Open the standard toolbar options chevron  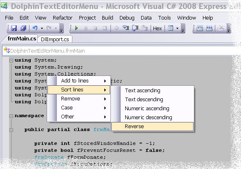(x=61, y=29)
